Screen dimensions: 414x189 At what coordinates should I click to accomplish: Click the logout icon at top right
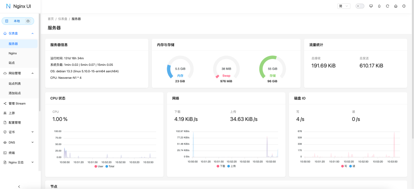pyautogui.click(x=404, y=6)
